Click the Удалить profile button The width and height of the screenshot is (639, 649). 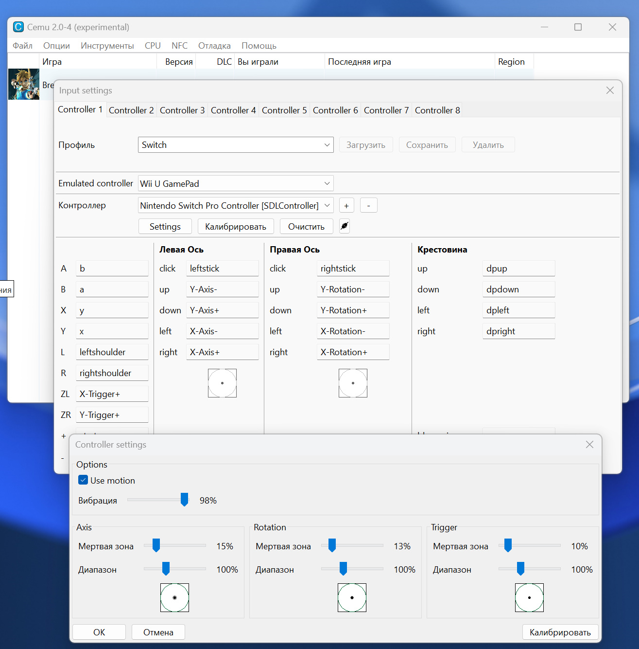[x=488, y=145]
